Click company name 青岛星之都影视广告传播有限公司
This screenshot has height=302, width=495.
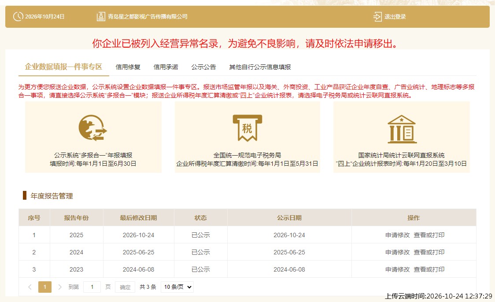click(x=148, y=16)
